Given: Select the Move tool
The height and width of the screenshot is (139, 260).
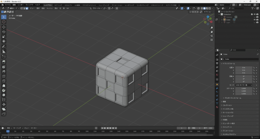Looking at the screenshot, I should [4, 27].
